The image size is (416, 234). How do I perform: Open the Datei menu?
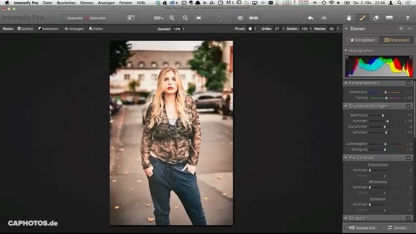coord(47,3)
